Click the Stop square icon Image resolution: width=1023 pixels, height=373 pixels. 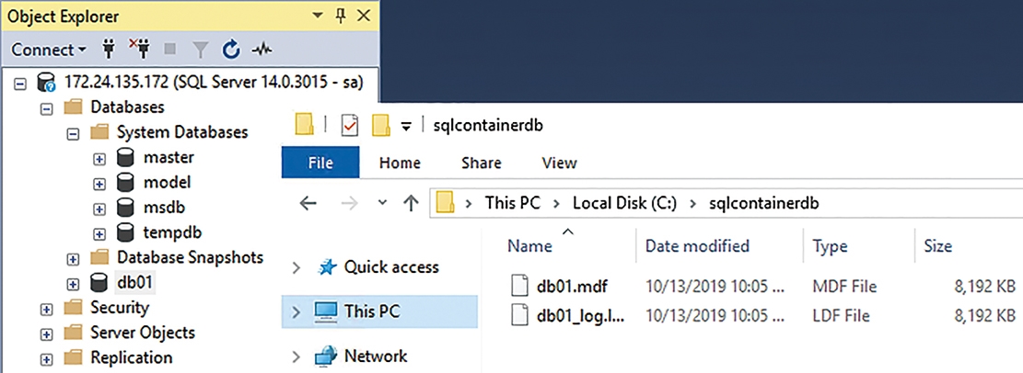169,50
